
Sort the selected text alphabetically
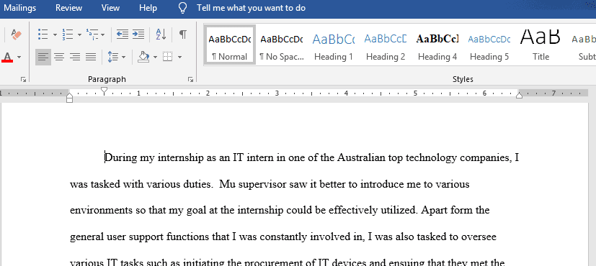(161, 35)
